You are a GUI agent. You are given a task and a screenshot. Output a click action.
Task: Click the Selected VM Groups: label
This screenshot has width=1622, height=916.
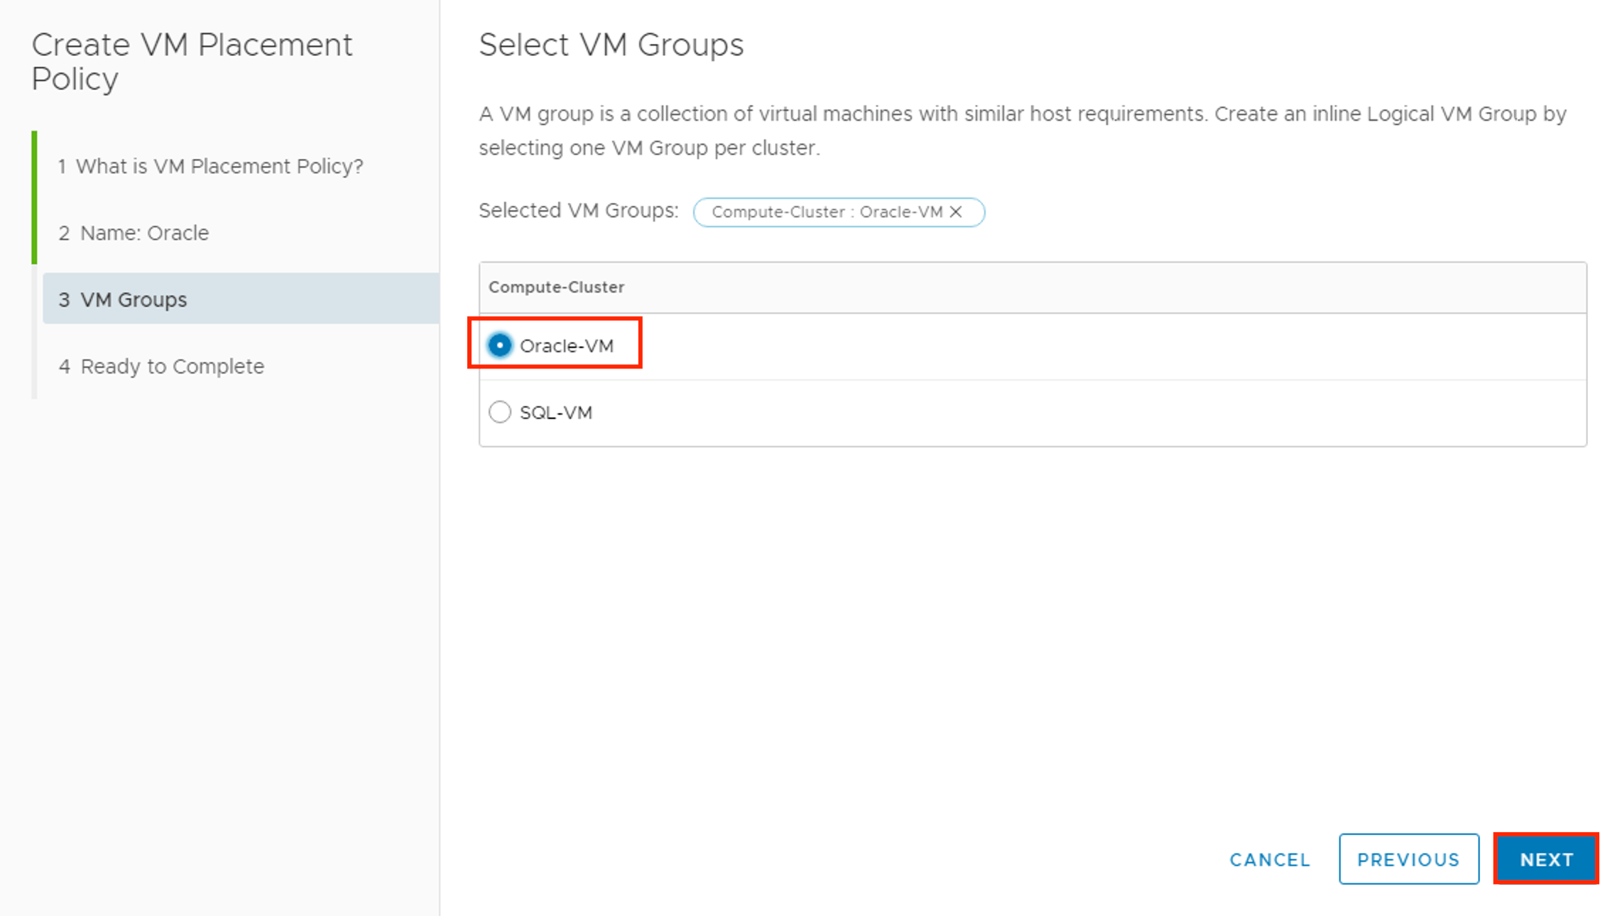[578, 210]
